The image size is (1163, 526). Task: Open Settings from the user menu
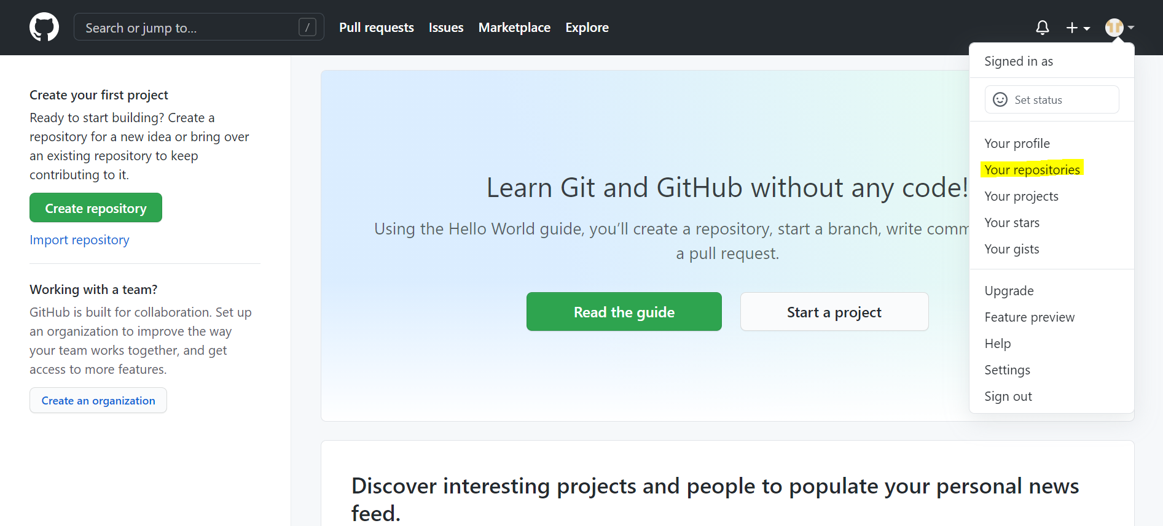click(1007, 370)
